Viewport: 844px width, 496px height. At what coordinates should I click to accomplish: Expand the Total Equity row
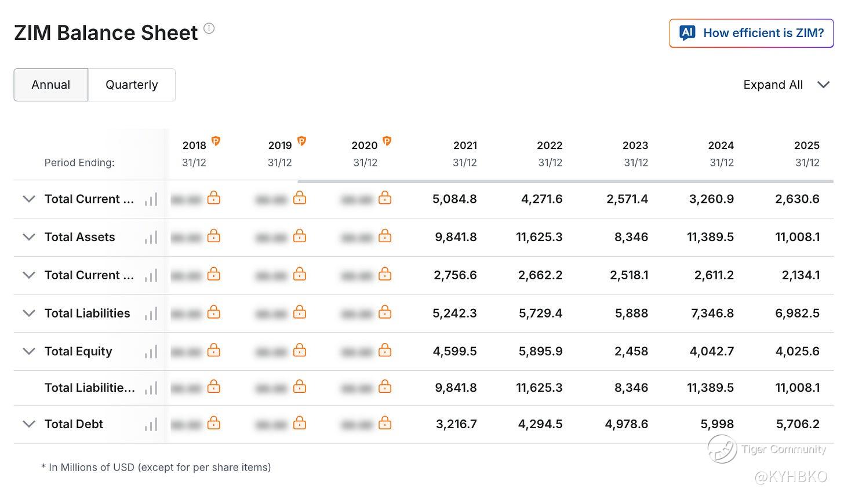(28, 351)
